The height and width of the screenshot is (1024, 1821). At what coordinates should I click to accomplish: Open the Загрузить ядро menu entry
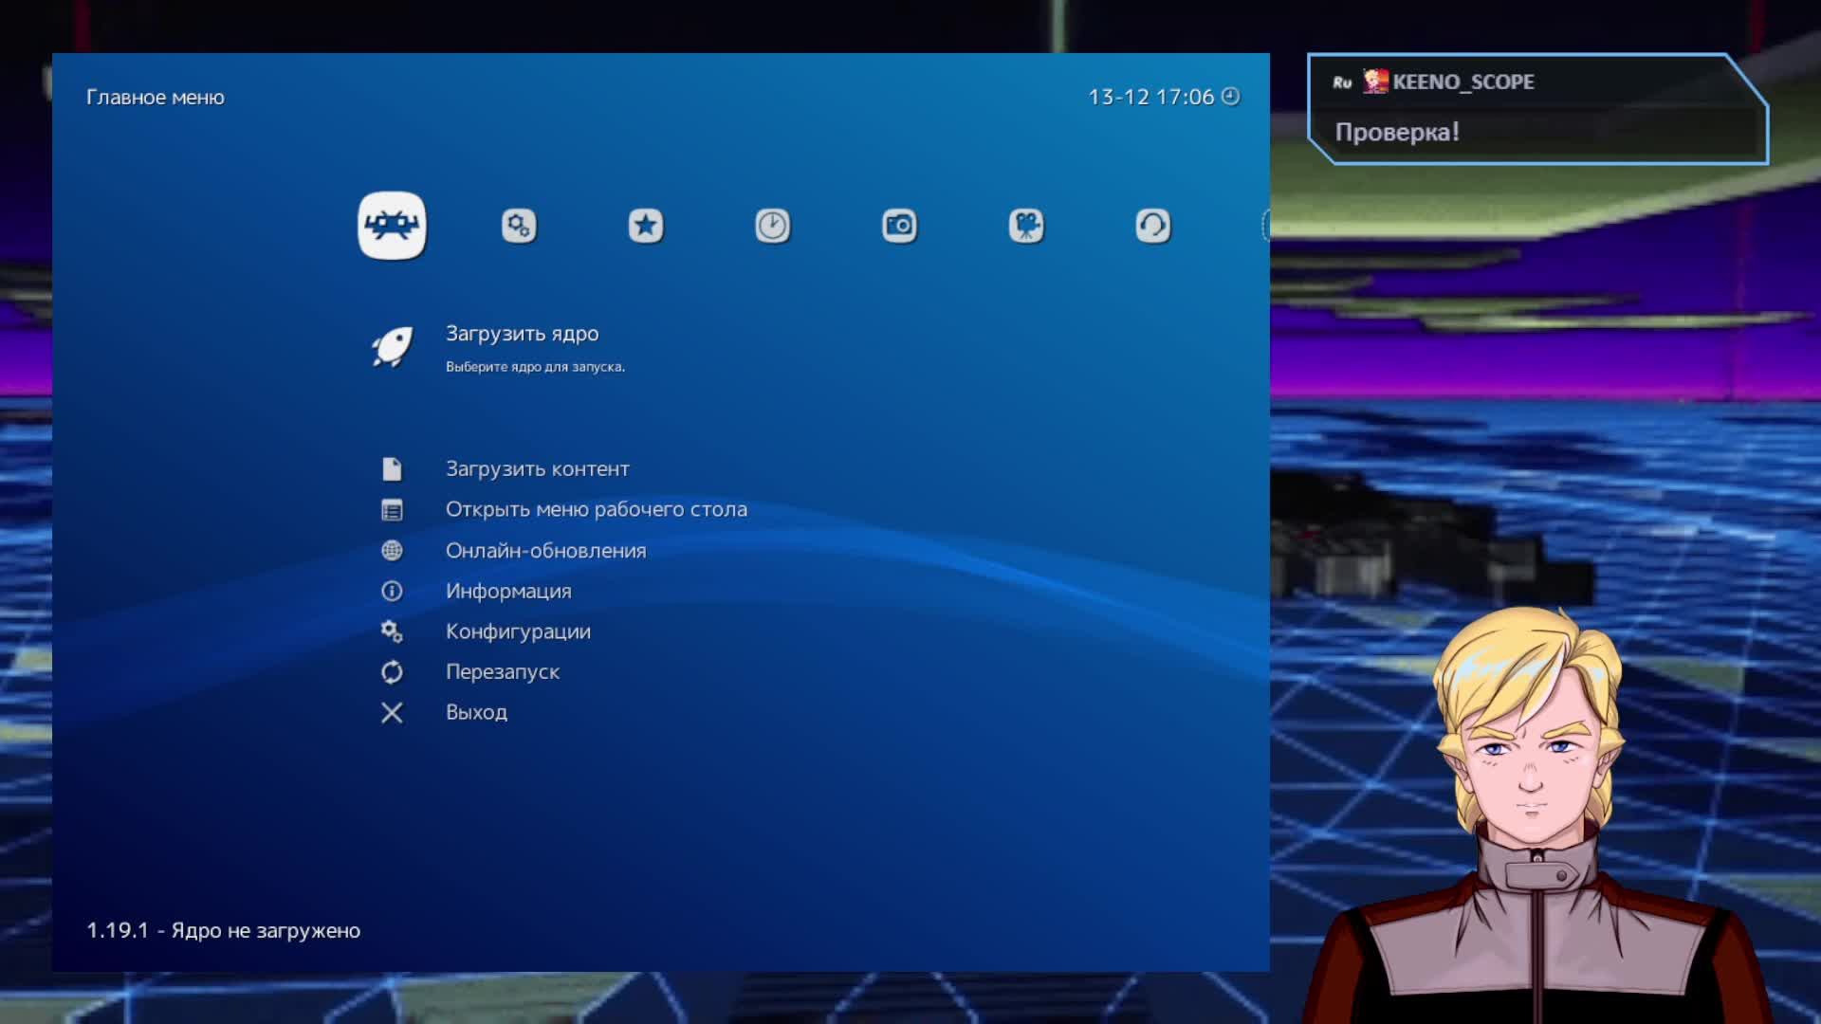522,334
